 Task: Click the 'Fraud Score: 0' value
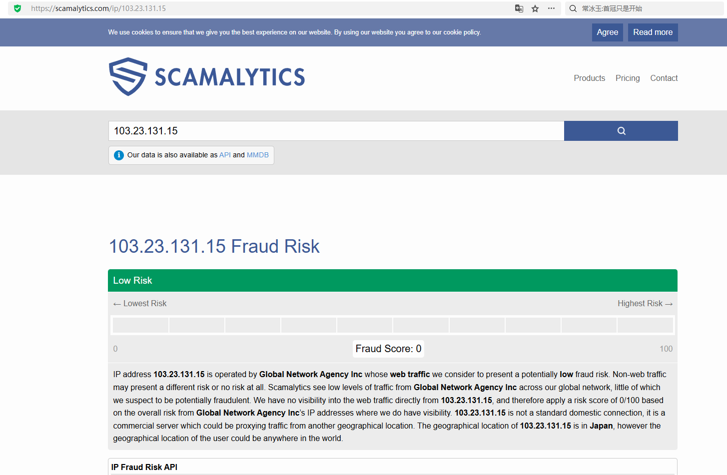click(x=389, y=349)
